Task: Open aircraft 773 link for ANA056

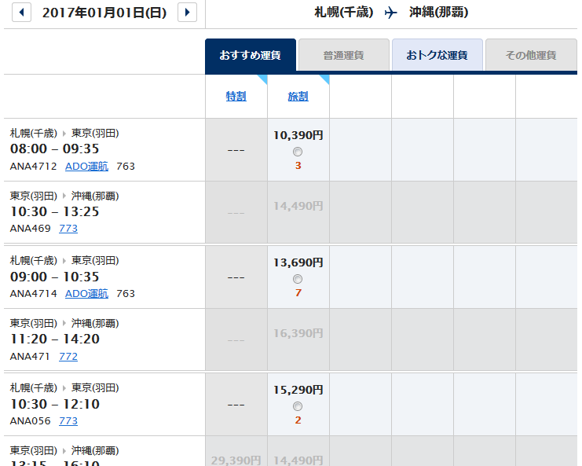Action: tap(68, 420)
